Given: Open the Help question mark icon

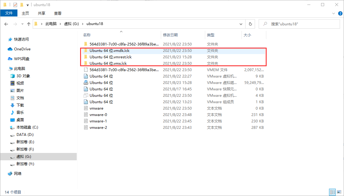Looking at the screenshot, I should pos(340,13).
